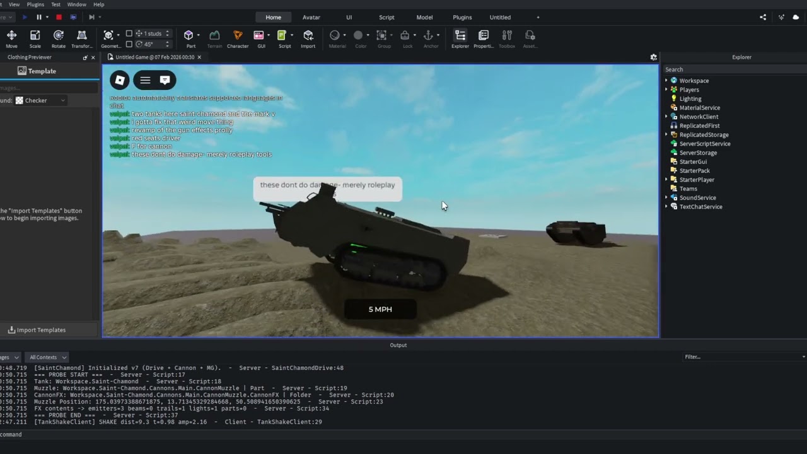Open the Part type dropdown arrow
This screenshot has height=454, width=807.
click(x=198, y=35)
